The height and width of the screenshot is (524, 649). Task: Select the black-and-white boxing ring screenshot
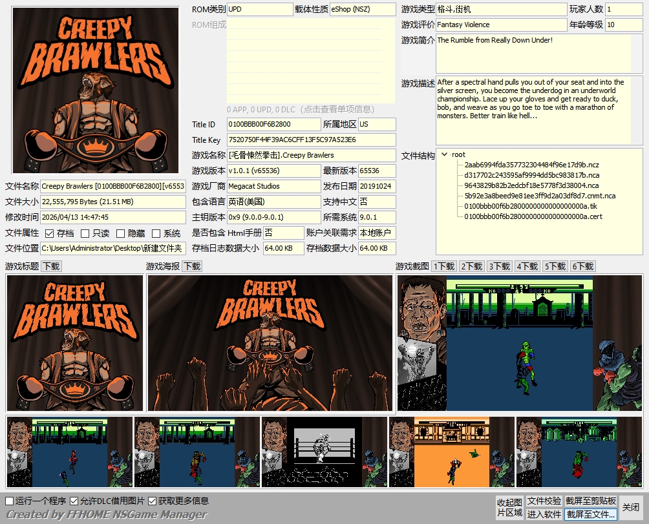pos(324,452)
